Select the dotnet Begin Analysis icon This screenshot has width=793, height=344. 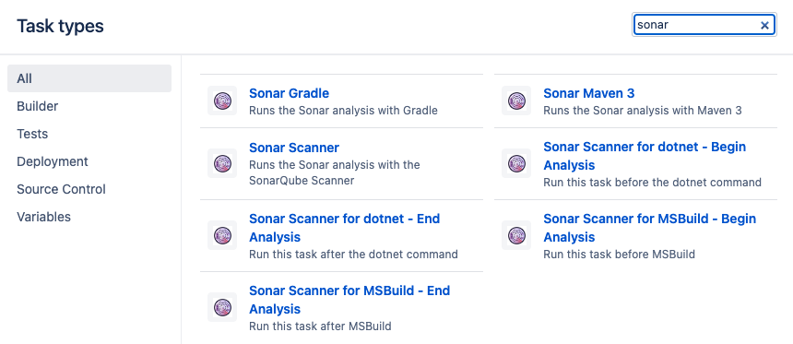(x=516, y=163)
